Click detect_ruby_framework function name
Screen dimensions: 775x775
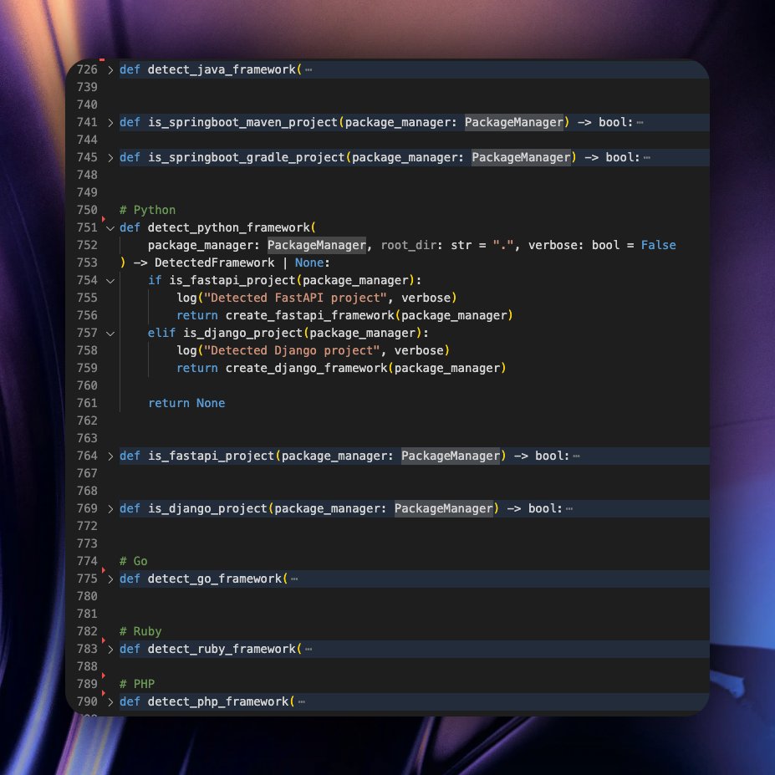222,649
